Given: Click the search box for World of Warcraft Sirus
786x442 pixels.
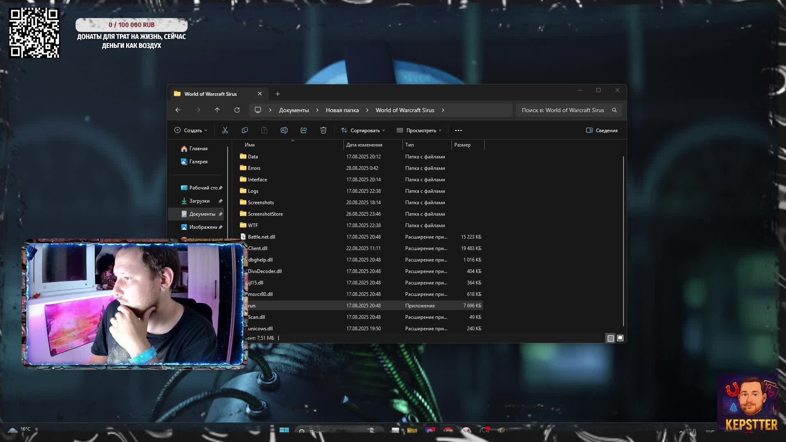Looking at the screenshot, I should tap(563, 110).
